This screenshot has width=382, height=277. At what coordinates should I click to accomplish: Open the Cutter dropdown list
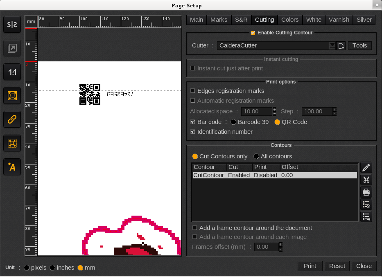332,45
